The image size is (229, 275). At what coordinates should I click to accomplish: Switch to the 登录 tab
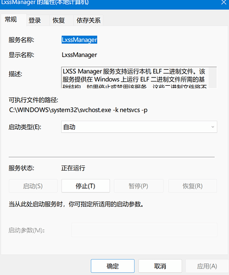35,20
